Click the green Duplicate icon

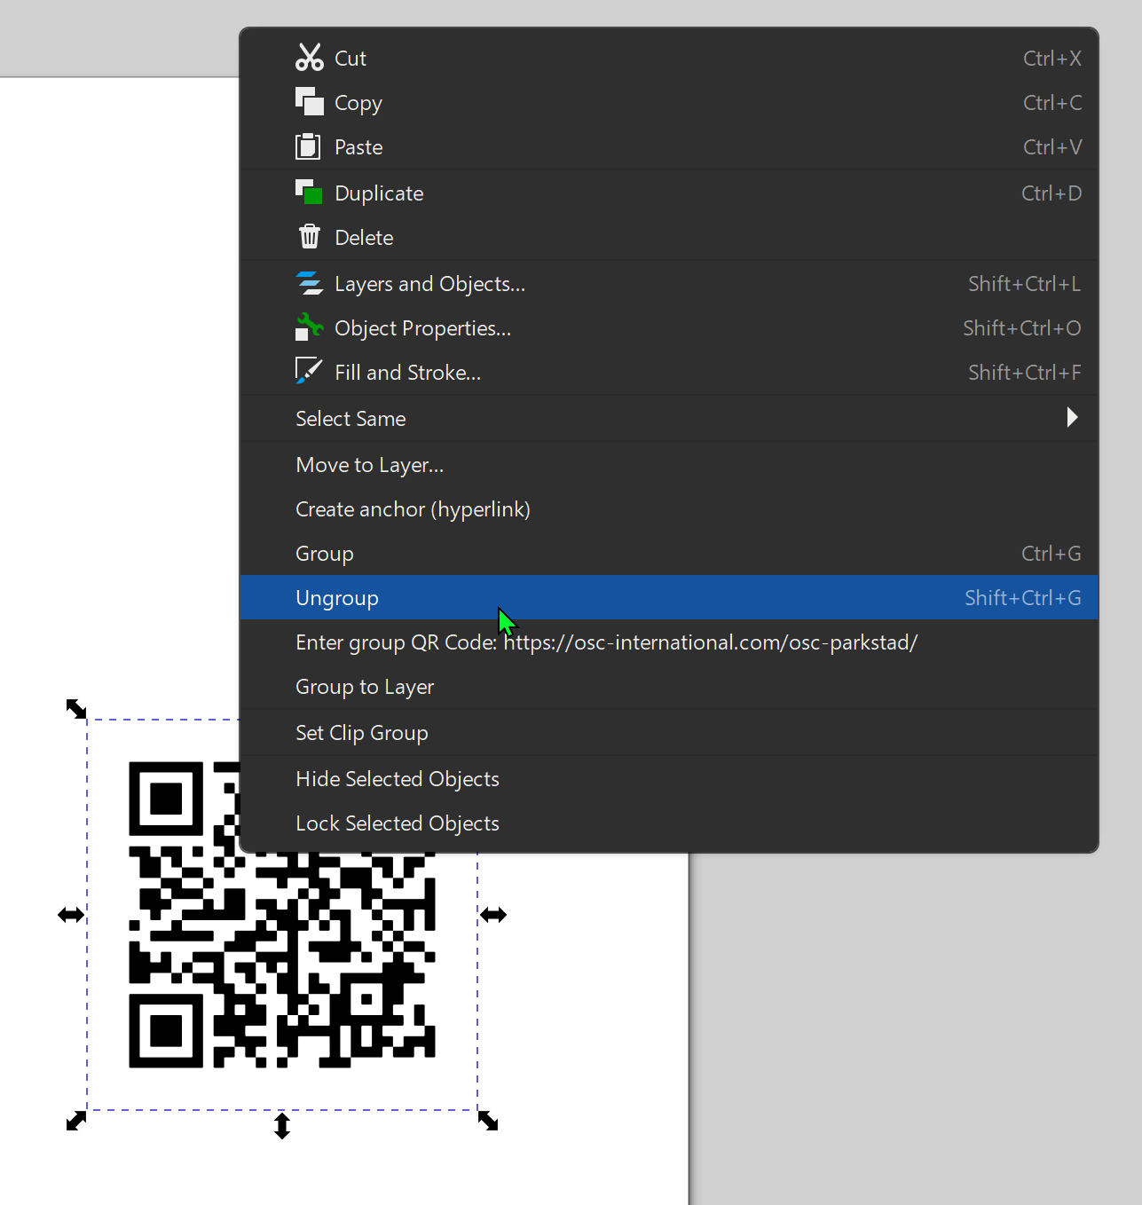coord(309,192)
